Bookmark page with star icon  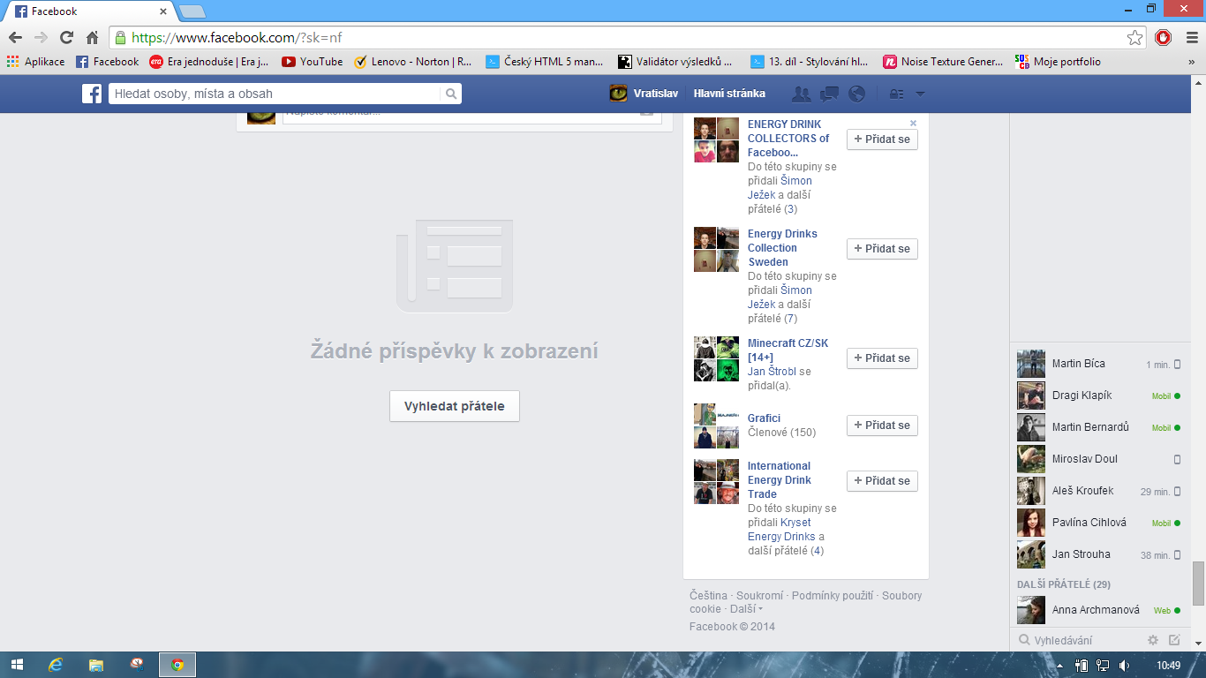click(x=1134, y=37)
